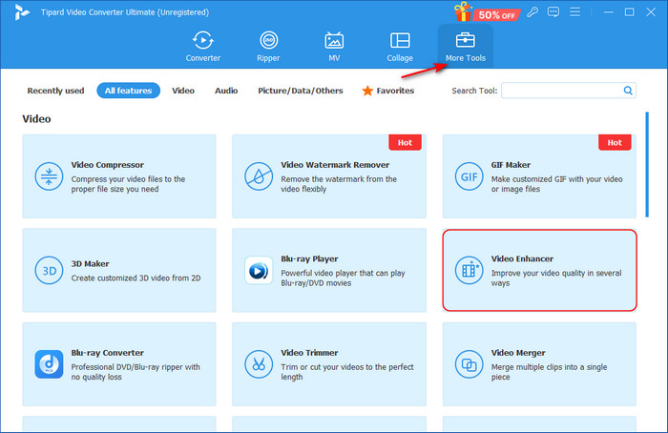Screen dimensions: 668x433
Task: Click the search magnifier icon
Action: pos(628,91)
